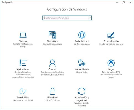Click 'Bluetooth, dispositivos' description

pyautogui.click(x=52, y=44)
